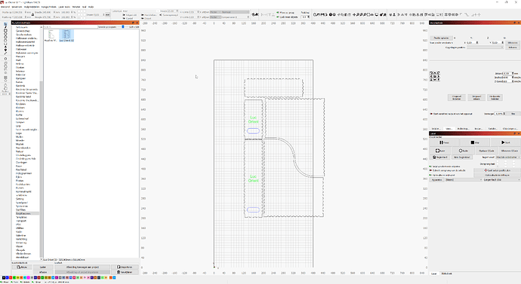Click the Verwijderen trash button
This screenshot has width=521, height=284.
pyautogui.click(x=125, y=272)
